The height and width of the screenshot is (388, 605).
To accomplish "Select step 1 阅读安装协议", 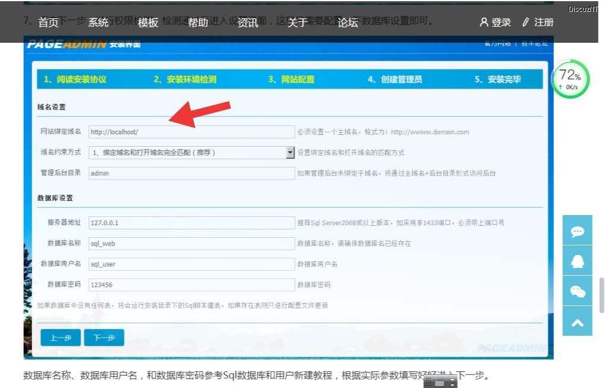I will pyautogui.click(x=75, y=80).
